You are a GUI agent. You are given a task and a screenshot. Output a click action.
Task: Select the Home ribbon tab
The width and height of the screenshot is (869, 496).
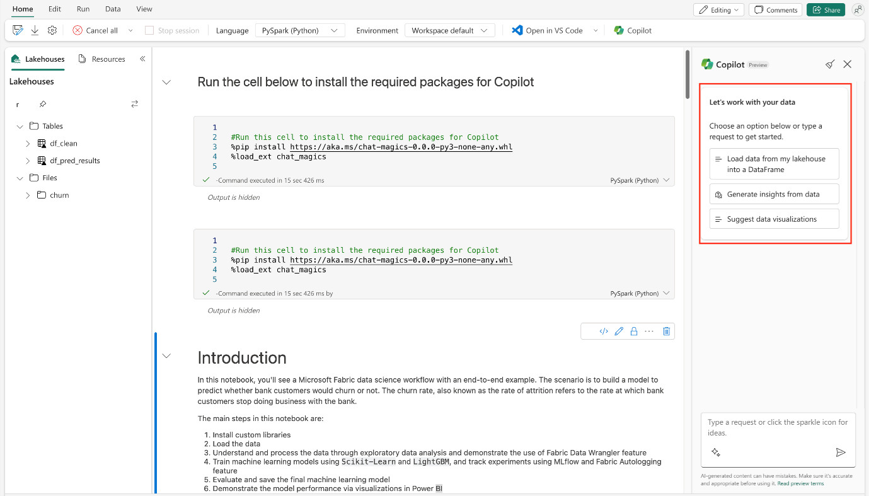coord(23,9)
